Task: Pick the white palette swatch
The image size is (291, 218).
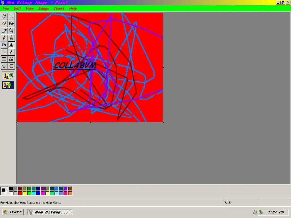Action: [x=11, y=193]
